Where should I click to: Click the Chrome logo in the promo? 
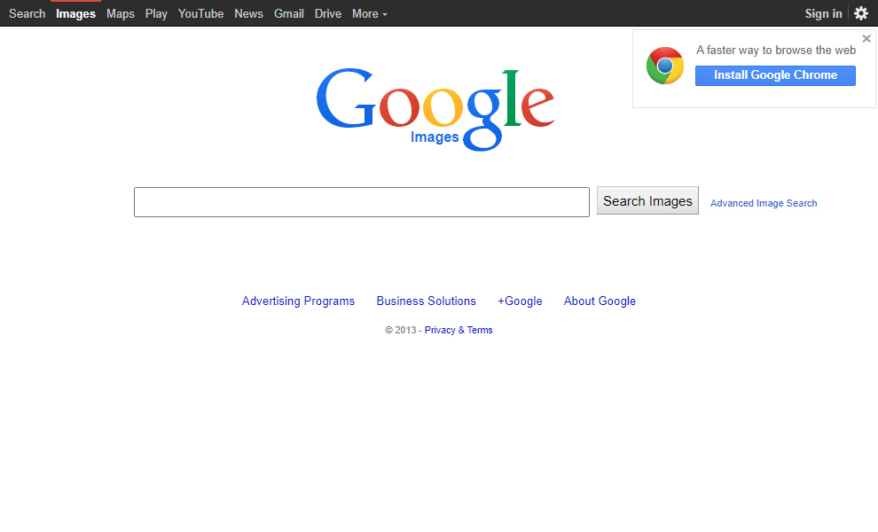pyautogui.click(x=664, y=66)
